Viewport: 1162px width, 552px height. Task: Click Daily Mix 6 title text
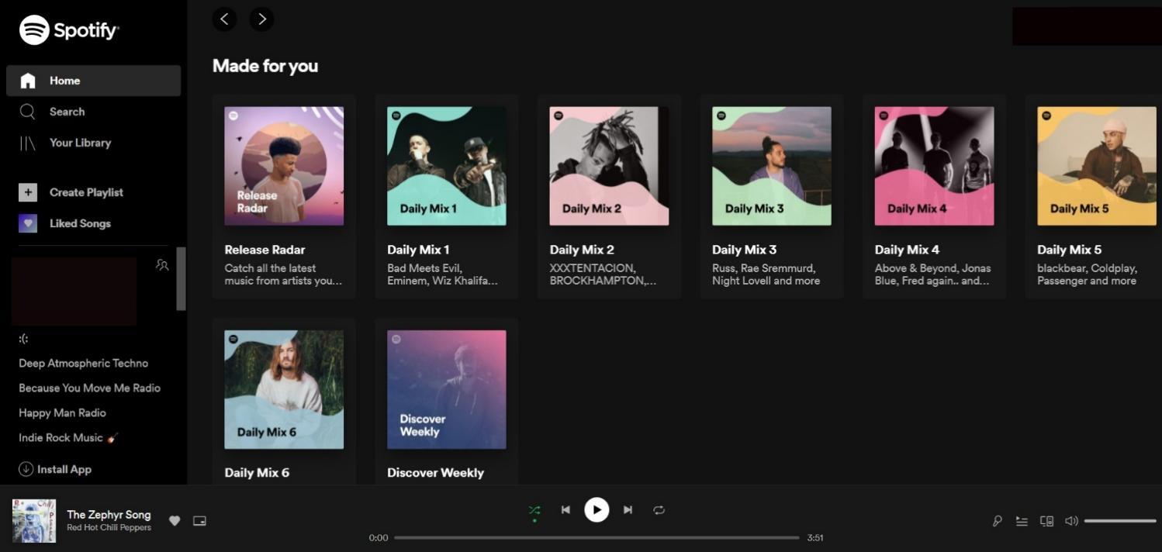tap(257, 472)
